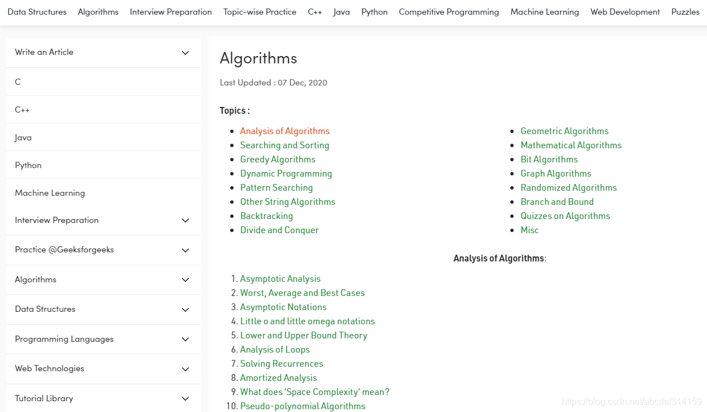
Task: Expand the Algorithms sidebar chevron
Action: [x=185, y=280]
